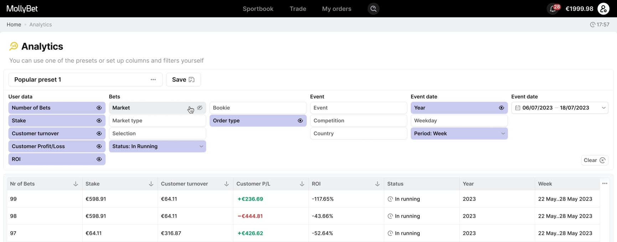The image size is (617, 242).
Task: Open My orders in navigation
Action: coord(337,9)
